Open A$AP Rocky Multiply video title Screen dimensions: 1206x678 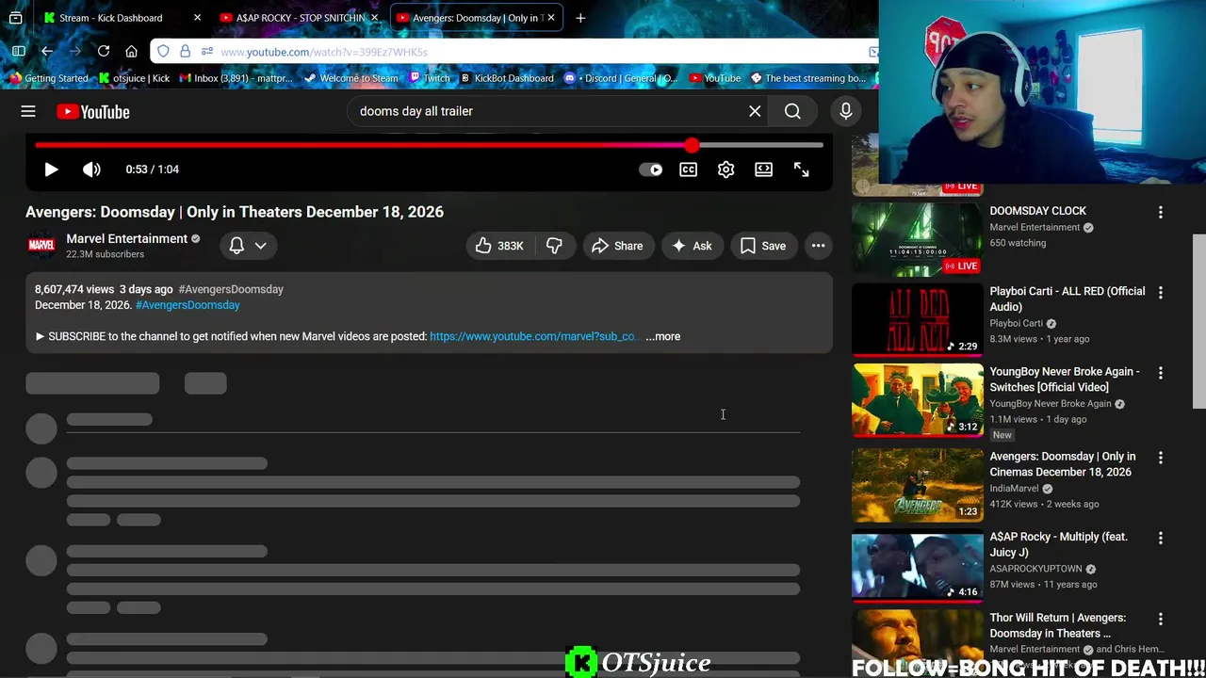1058,544
